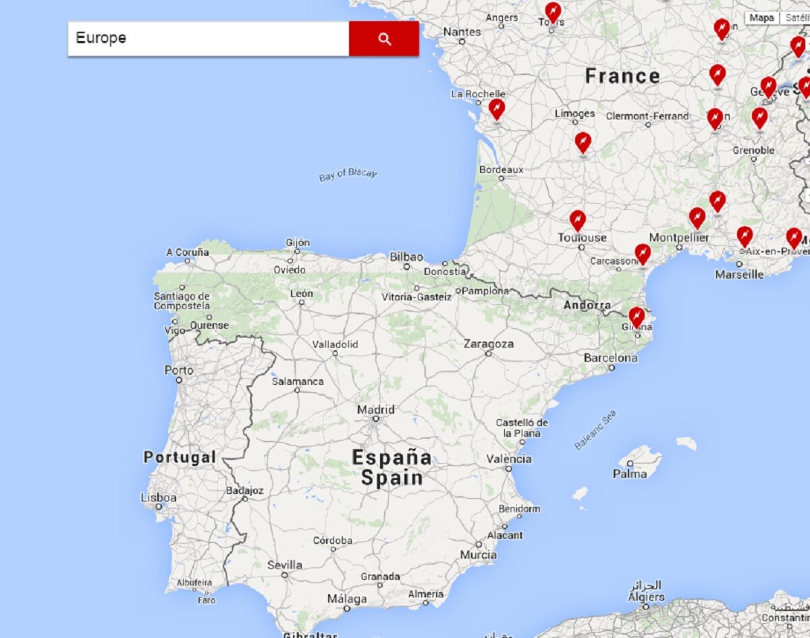Click the Palma island label
This screenshot has width=810, height=638.
pyautogui.click(x=630, y=474)
